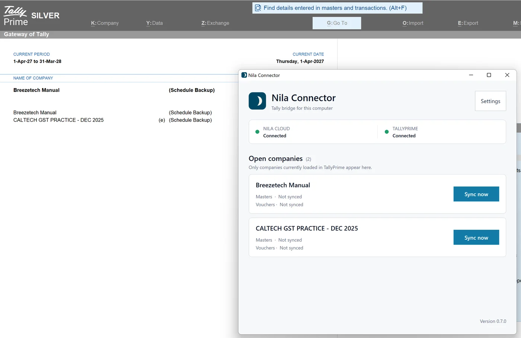The image size is (521, 338).
Task: Select non-bold Breezetech Manual row in Tally list
Action: click(35, 112)
